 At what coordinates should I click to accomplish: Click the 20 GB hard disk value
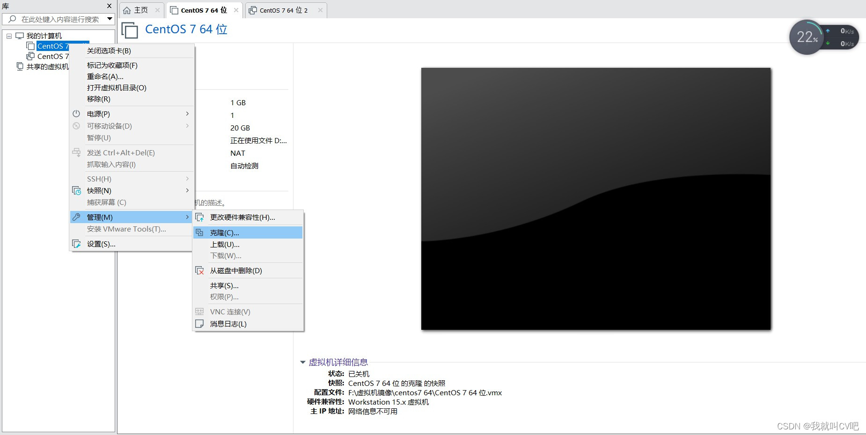240,128
